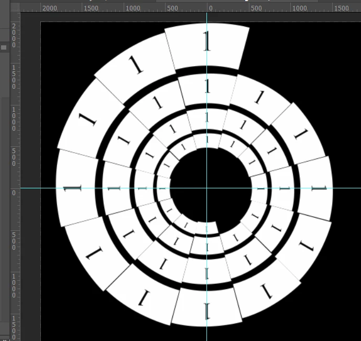This screenshot has height=341, width=361.
Task: Click the 2000 mark on horizontal ruler
Action: coord(50,8)
